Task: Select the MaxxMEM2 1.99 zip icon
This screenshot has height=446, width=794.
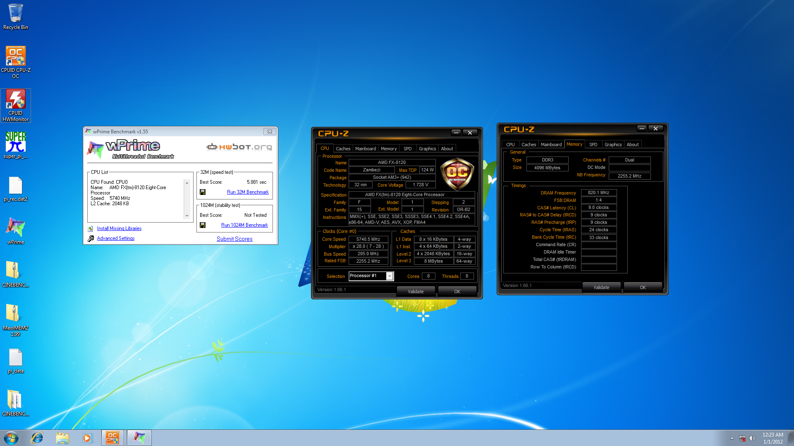Action: point(16,320)
